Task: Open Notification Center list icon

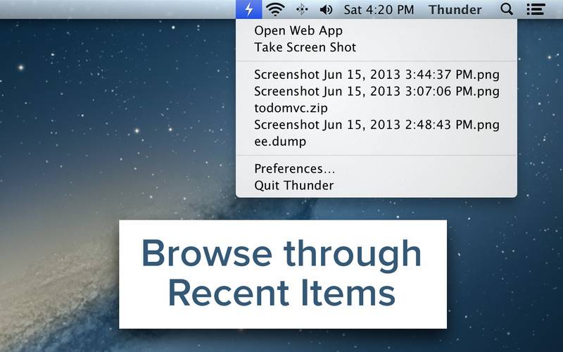Action: 536,9
